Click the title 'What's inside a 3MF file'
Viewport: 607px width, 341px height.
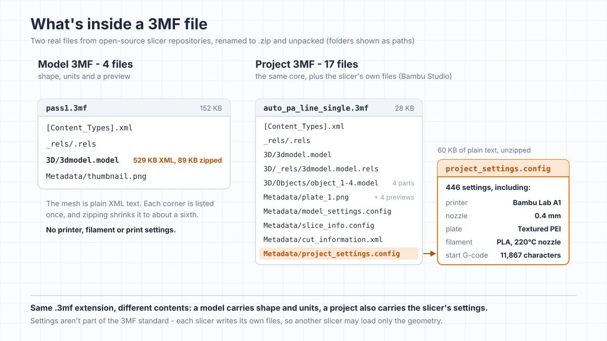coord(119,24)
